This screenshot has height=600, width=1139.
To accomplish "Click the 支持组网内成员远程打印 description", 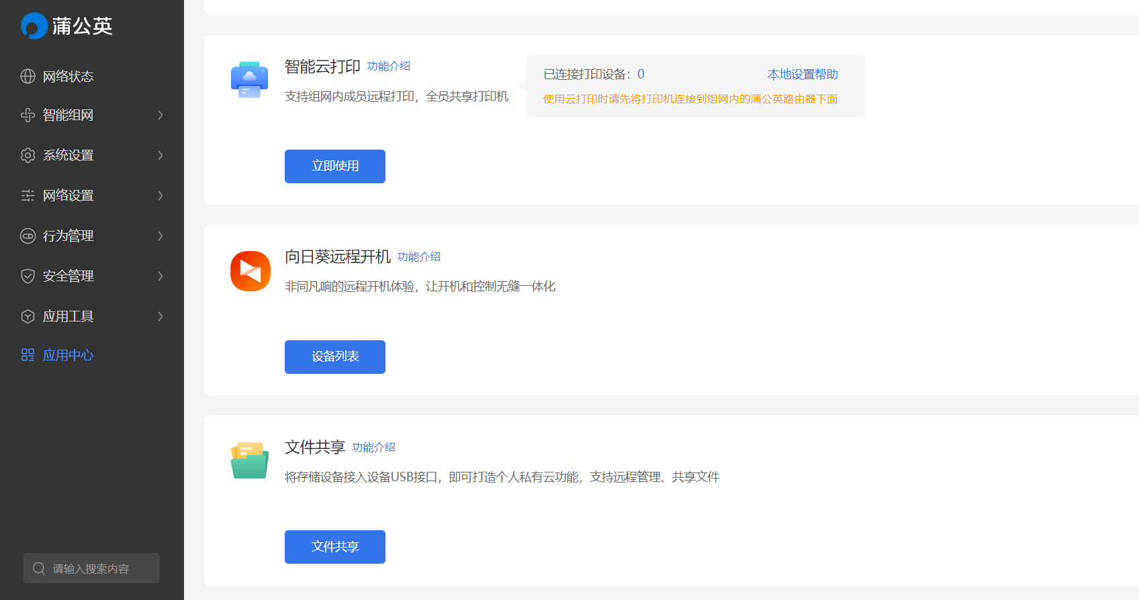I will [x=397, y=97].
